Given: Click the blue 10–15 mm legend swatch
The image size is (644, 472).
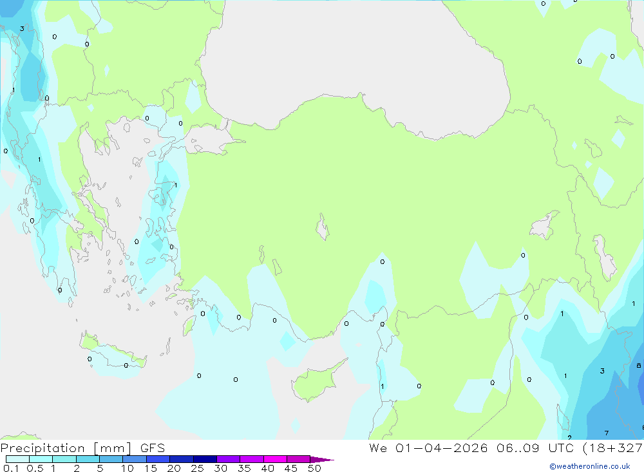Looking at the screenshot, I should 135,459.
